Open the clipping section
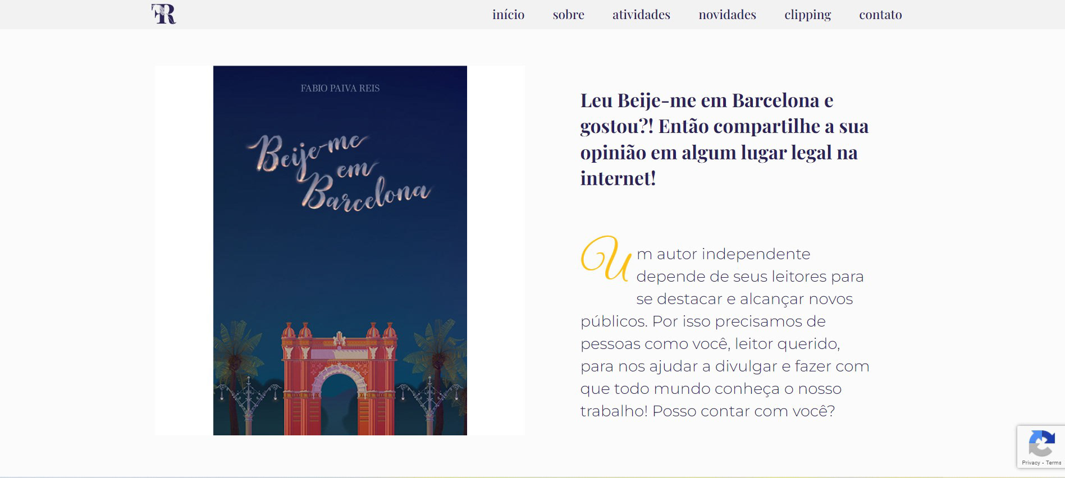1065x478 pixels. tap(807, 15)
